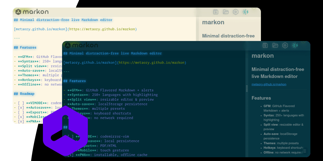The height and width of the screenshot is (161, 323).
Task: Click the save icon in the light-theme window
Action: tap(216, 12)
